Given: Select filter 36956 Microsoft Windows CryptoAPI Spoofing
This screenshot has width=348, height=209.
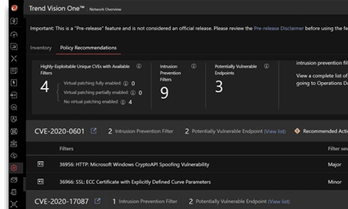Looking at the screenshot, I should click(x=134, y=164).
